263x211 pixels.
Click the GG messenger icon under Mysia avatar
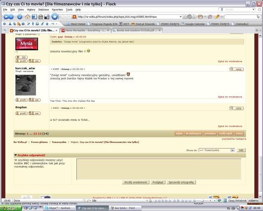coord(21,57)
